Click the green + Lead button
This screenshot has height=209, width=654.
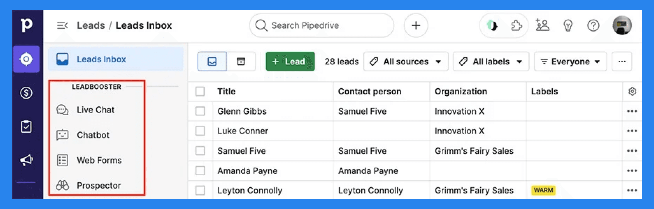pos(290,61)
